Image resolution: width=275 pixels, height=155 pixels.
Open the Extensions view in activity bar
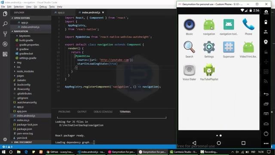pyautogui.click(x=5, y=54)
